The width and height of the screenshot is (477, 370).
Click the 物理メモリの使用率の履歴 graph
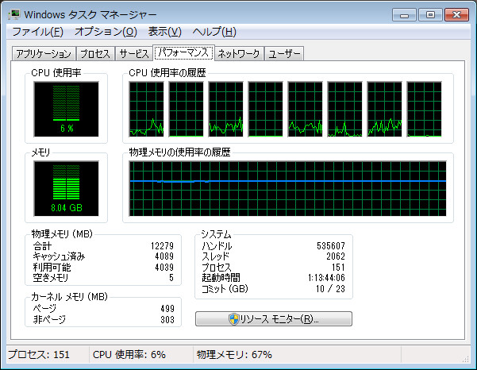(x=288, y=189)
